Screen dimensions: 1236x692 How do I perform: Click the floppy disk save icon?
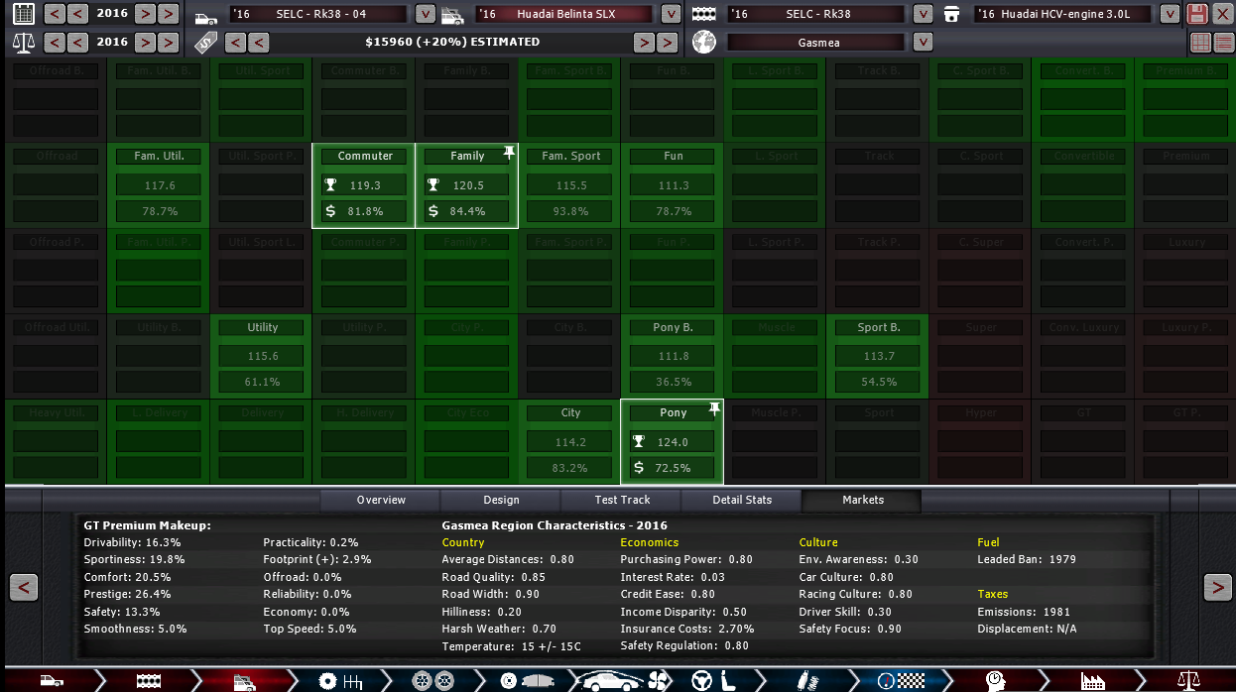(x=1197, y=14)
